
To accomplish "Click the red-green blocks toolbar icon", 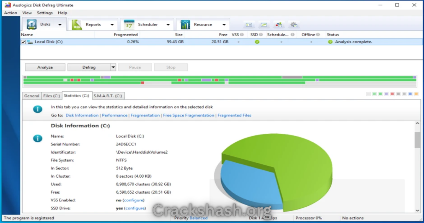I will pyautogui.click(x=279, y=25).
